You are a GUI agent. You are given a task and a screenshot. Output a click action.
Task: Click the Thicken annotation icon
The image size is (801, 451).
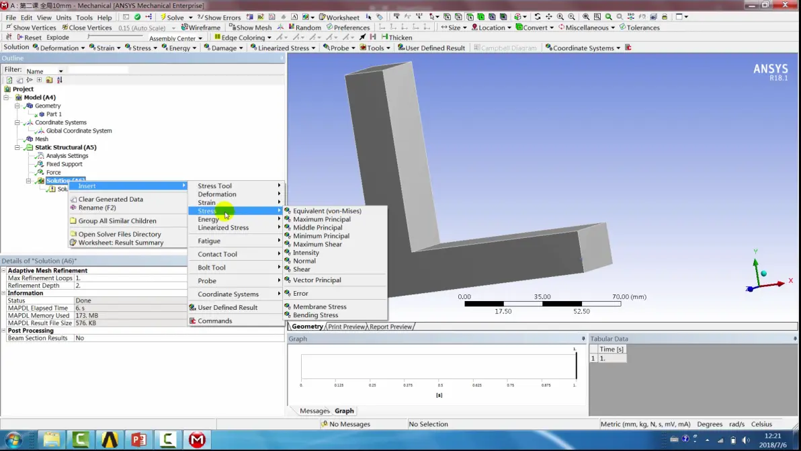(x=384, y=37)
